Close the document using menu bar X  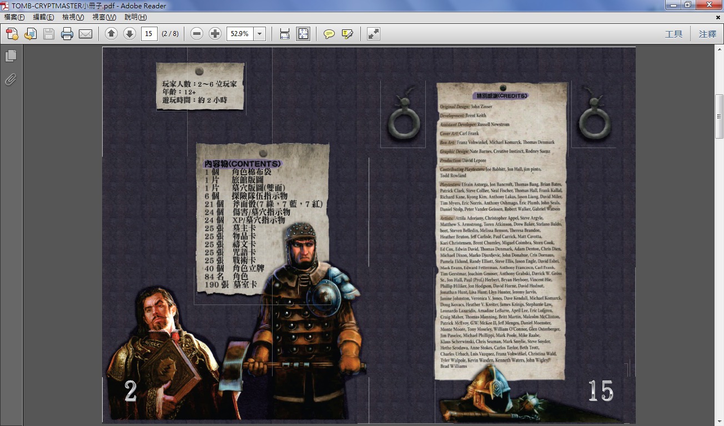(718, 17)
